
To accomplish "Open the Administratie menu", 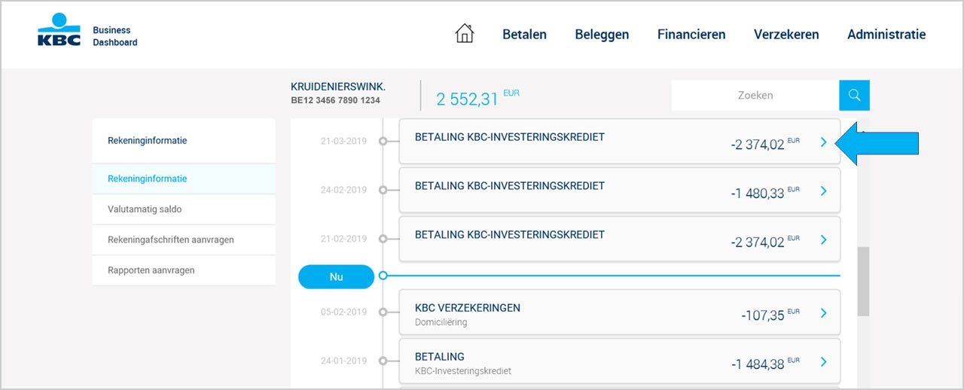I will [x=886, y=34].
